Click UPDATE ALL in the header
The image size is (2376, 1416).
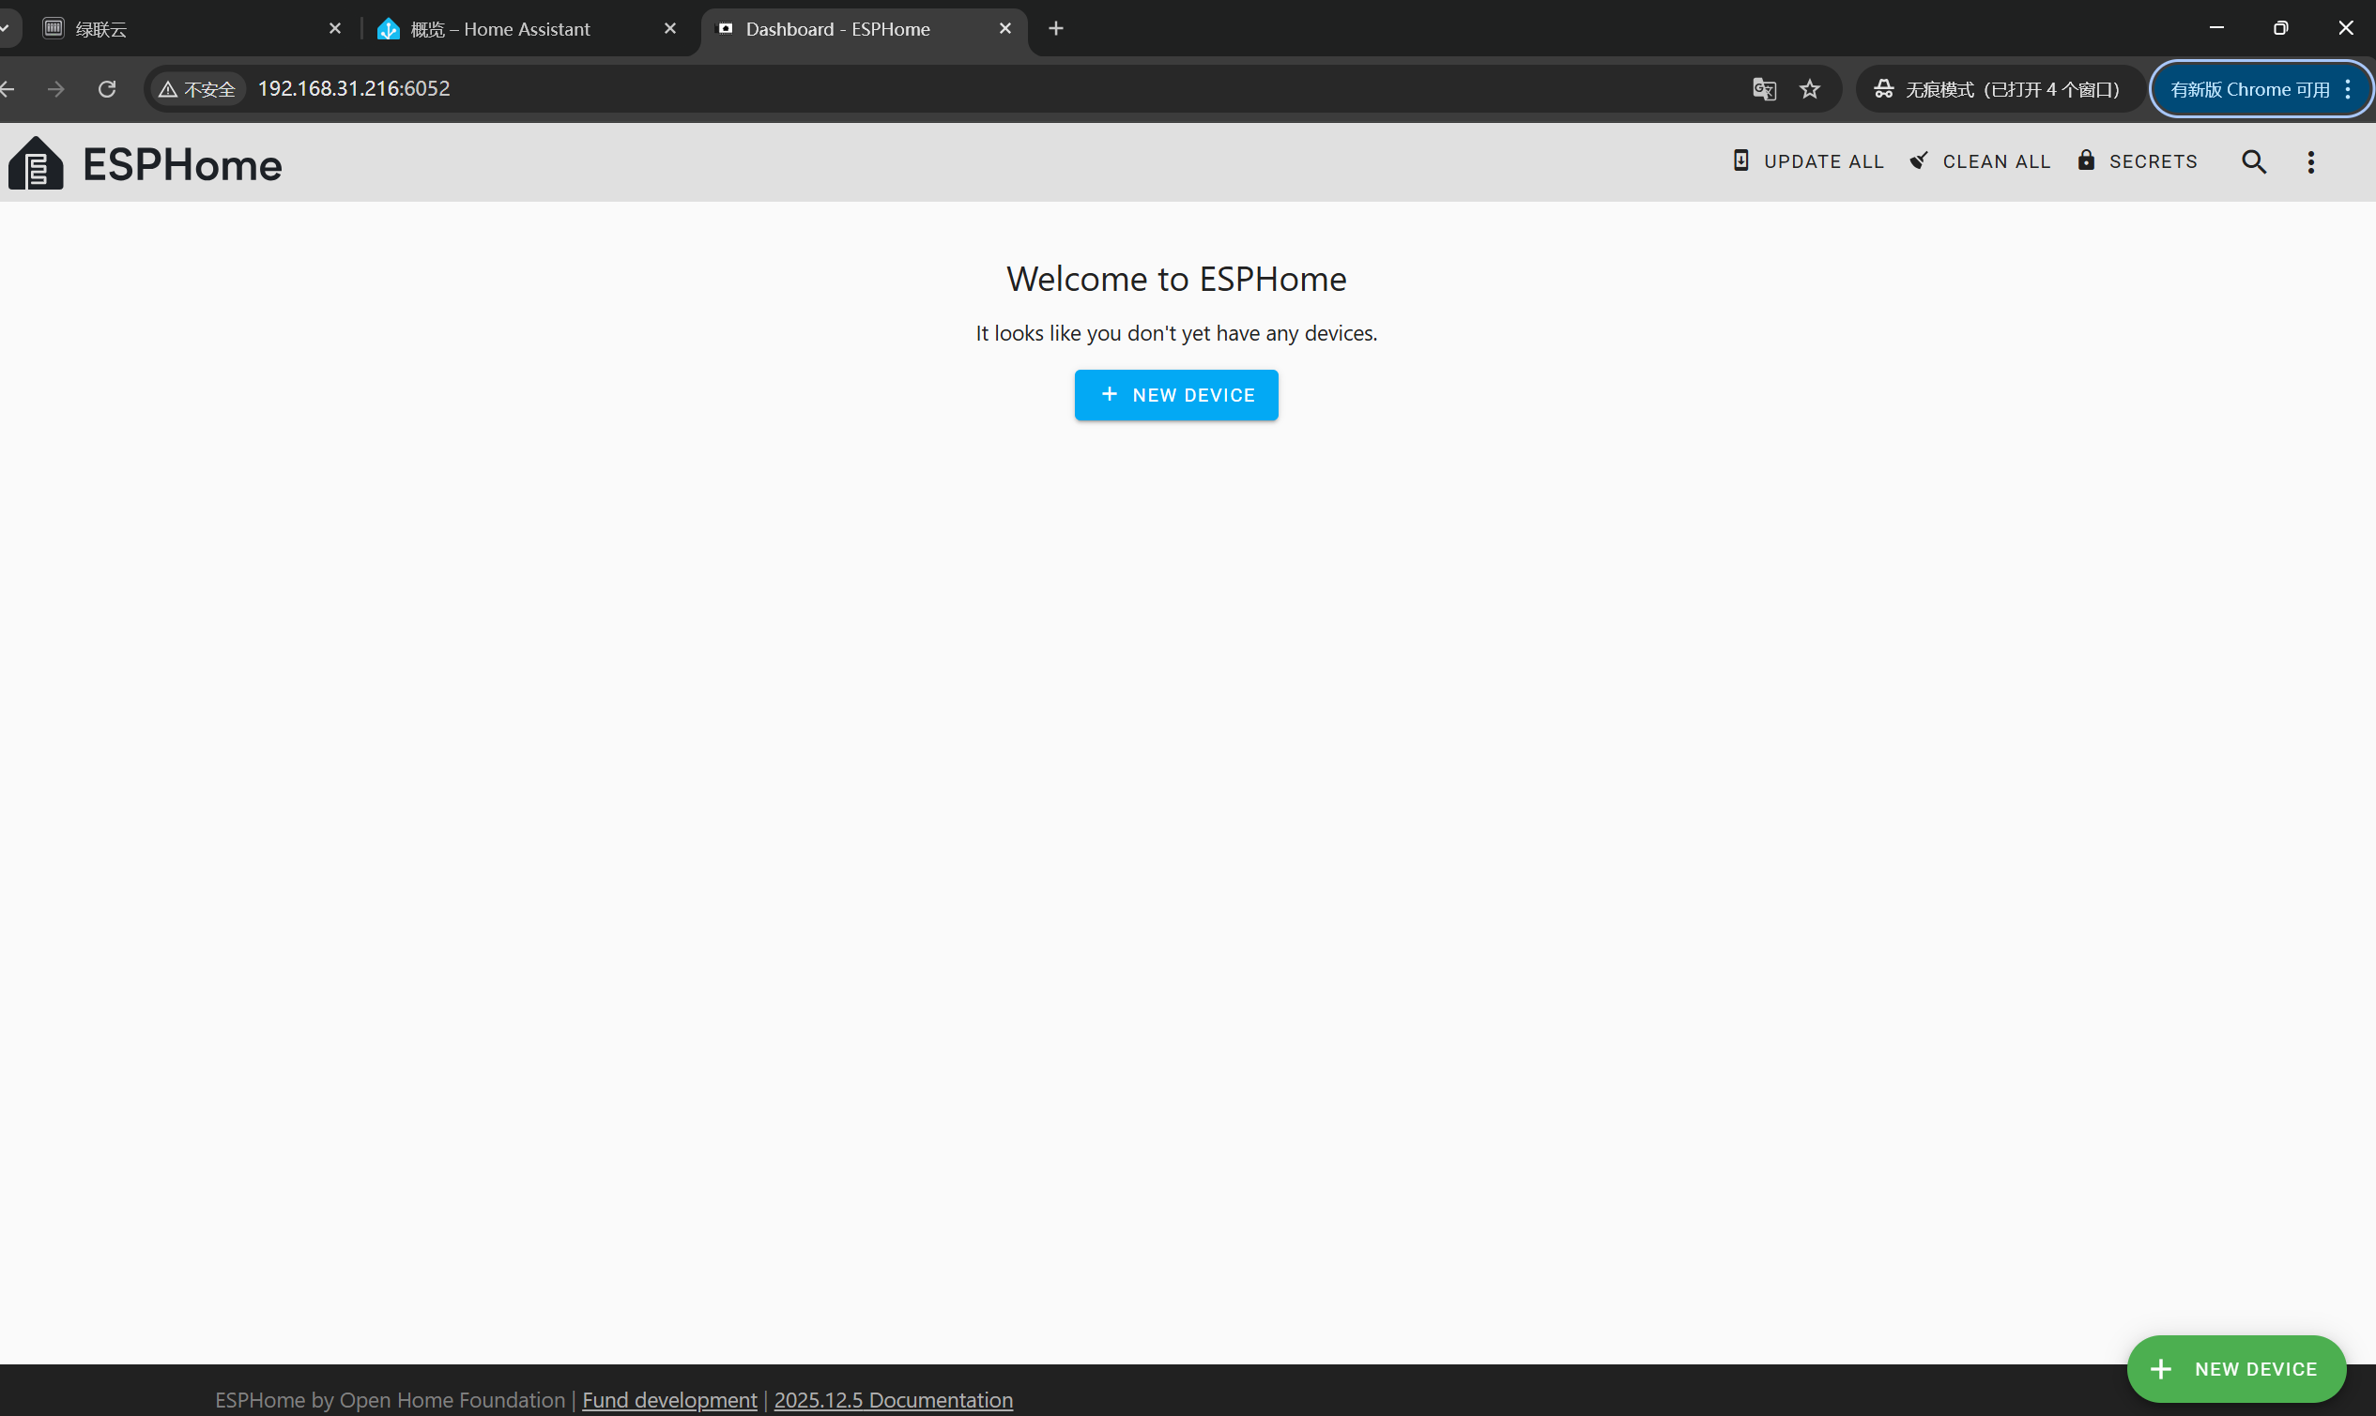point(1808,161)
